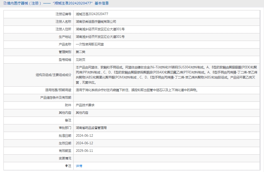
Task: Click the production address value beside 生产地址
Action: click(100, 37)
